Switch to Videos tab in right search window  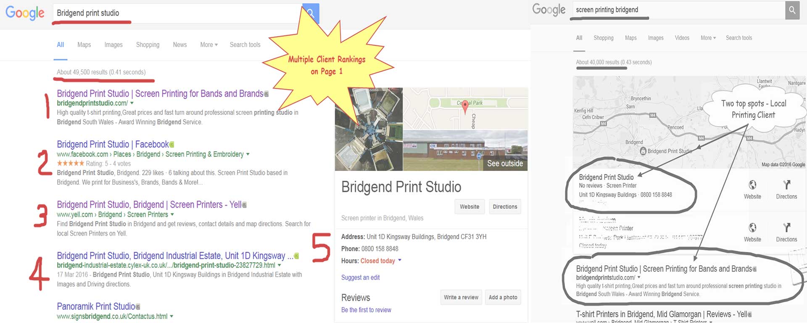[682, 38]
